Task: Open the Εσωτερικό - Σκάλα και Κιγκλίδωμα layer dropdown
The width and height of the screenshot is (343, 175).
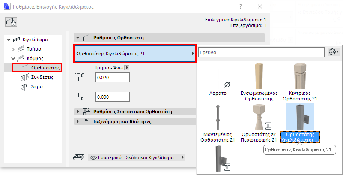Action: pyautogui.click(x=136, y=157)
